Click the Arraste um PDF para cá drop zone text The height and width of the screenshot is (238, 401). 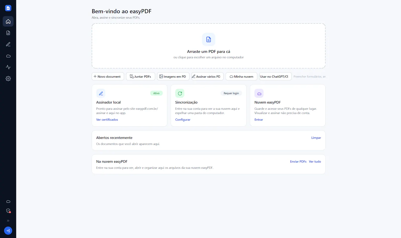click(209, 51)
